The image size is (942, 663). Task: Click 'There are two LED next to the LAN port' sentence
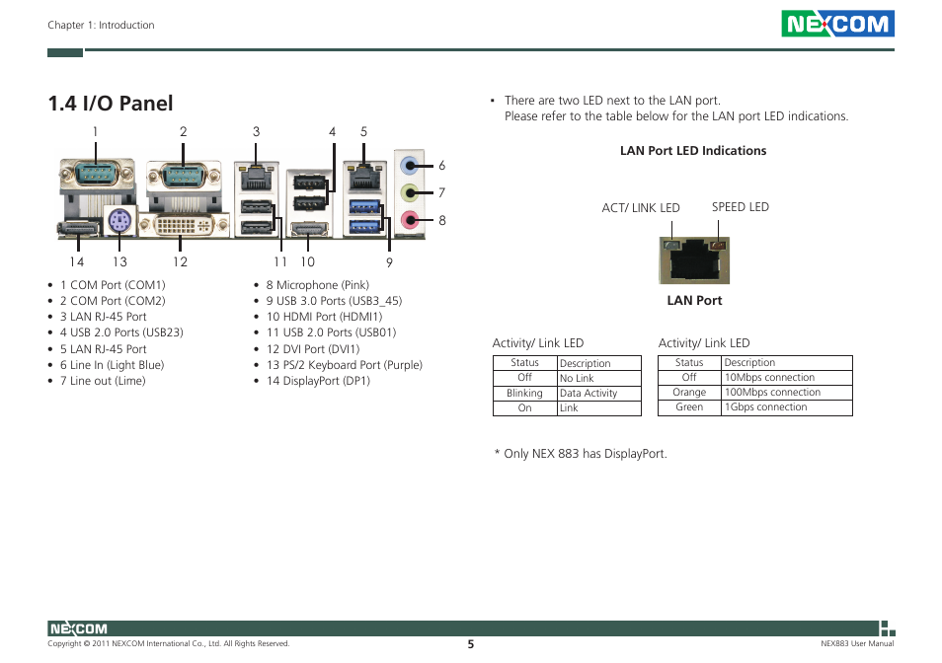pos(612,101)
